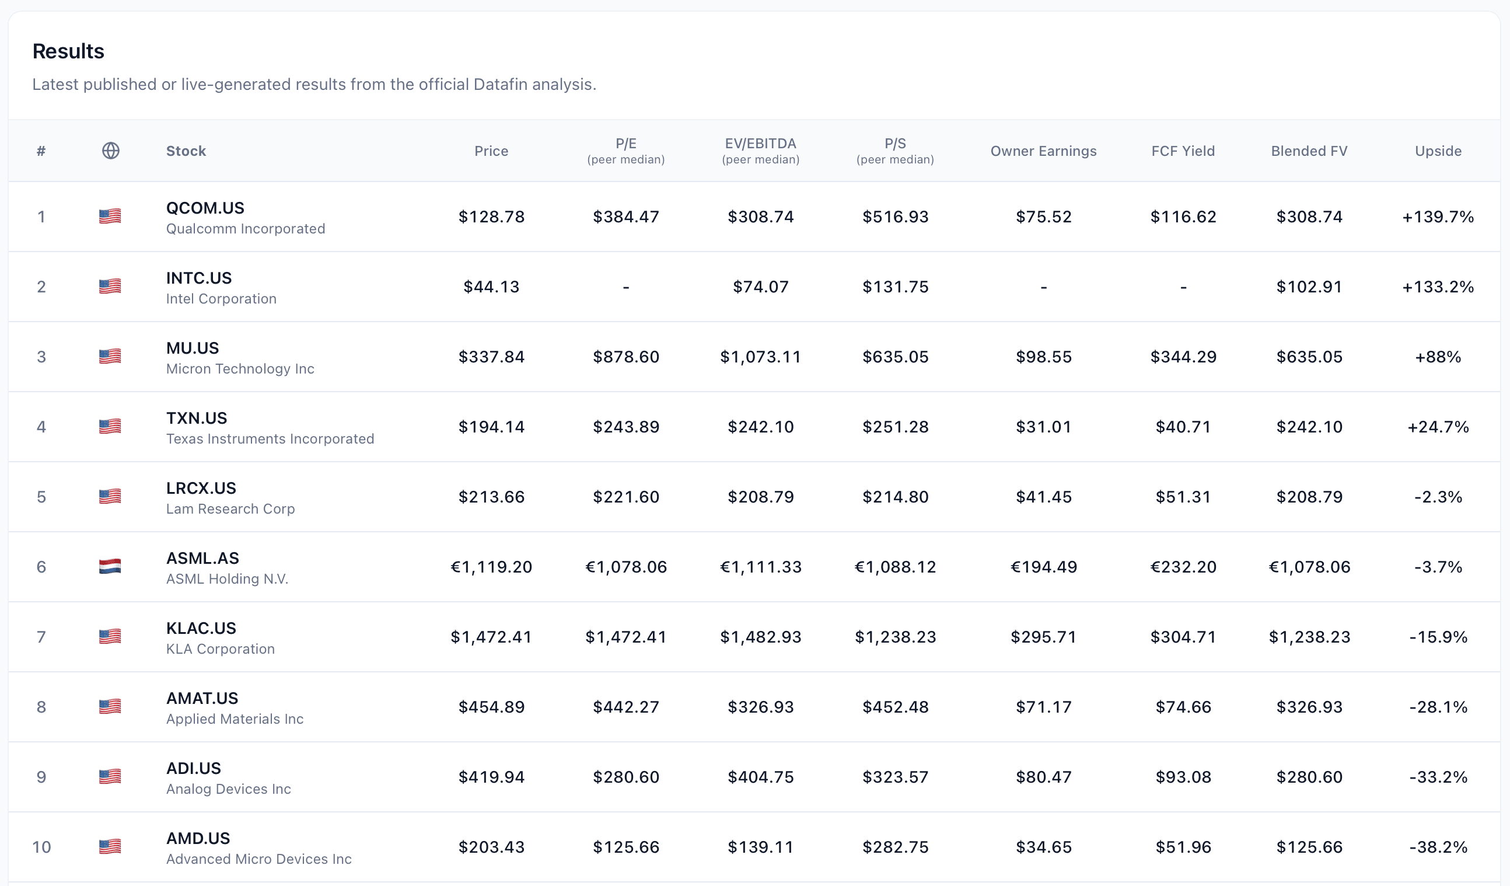Click the globe icon in the table header

(111, 151)
